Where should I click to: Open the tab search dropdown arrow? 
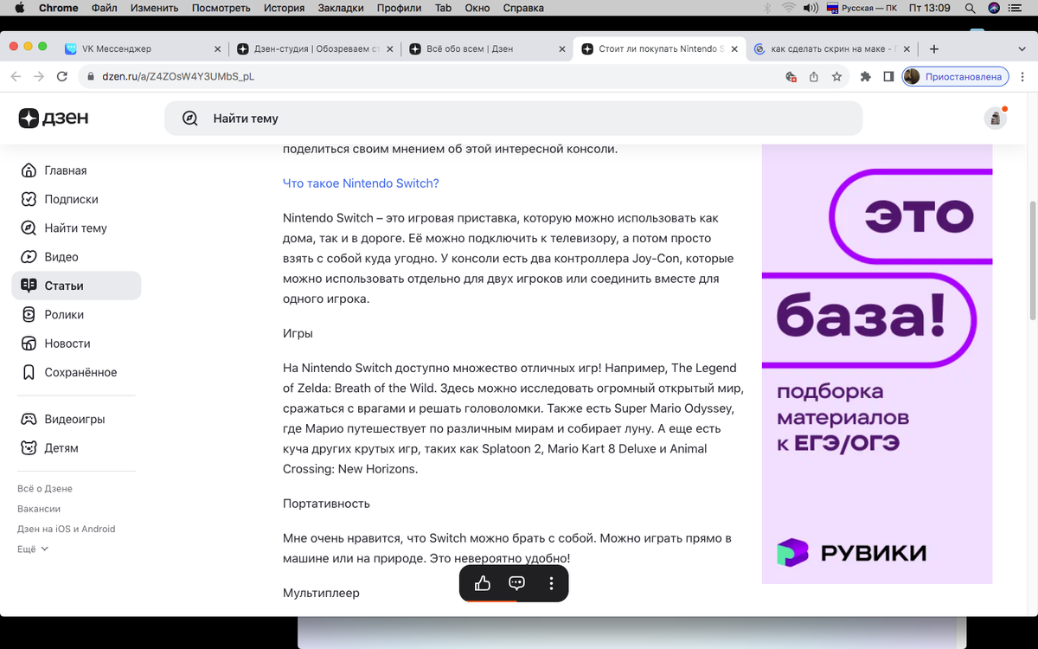click(x=1023, y=49)
